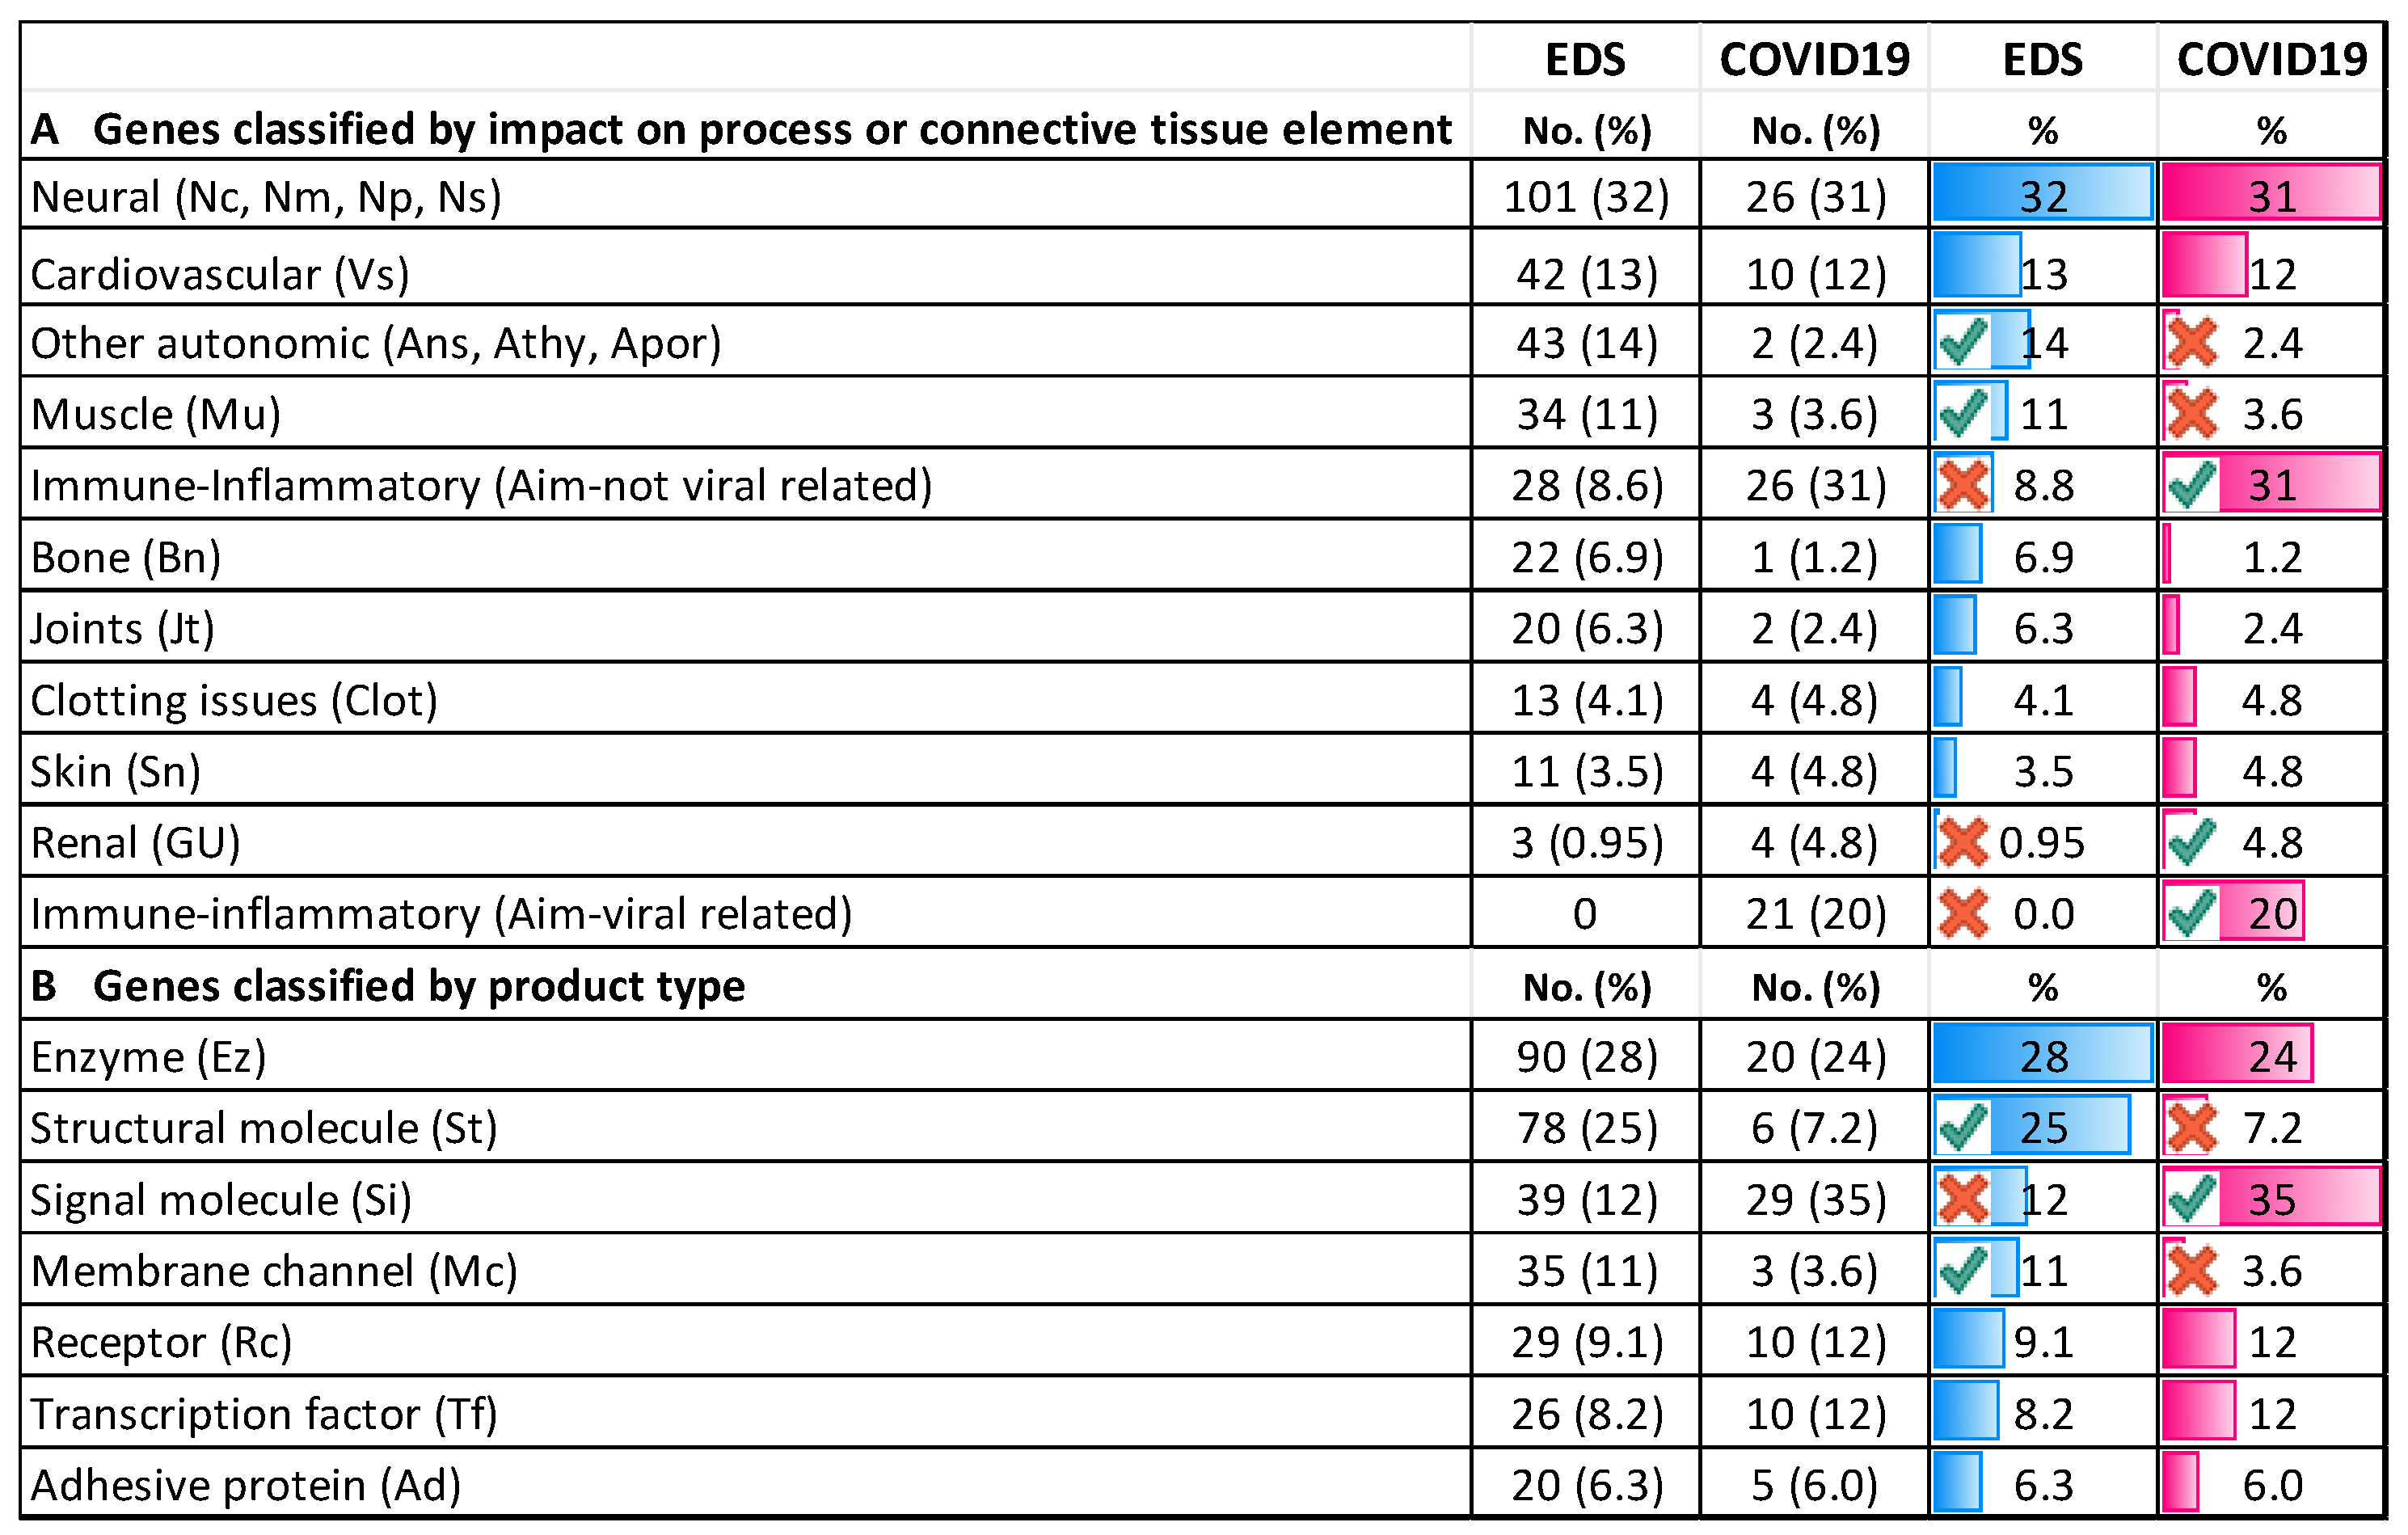Click green checkmark in Immune-inflammatory viral COVID19 cell
The height and width of the screenshot is (1535, 2408).
tap(2191, 913)
